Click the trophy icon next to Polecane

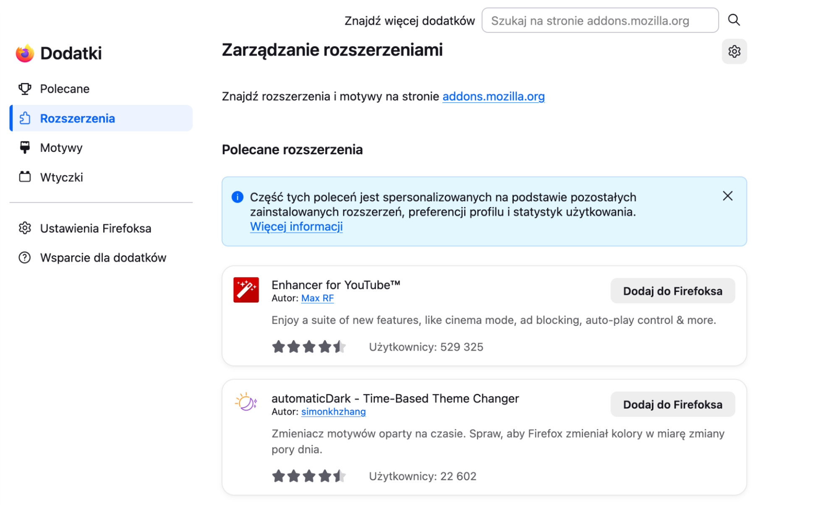25,89
